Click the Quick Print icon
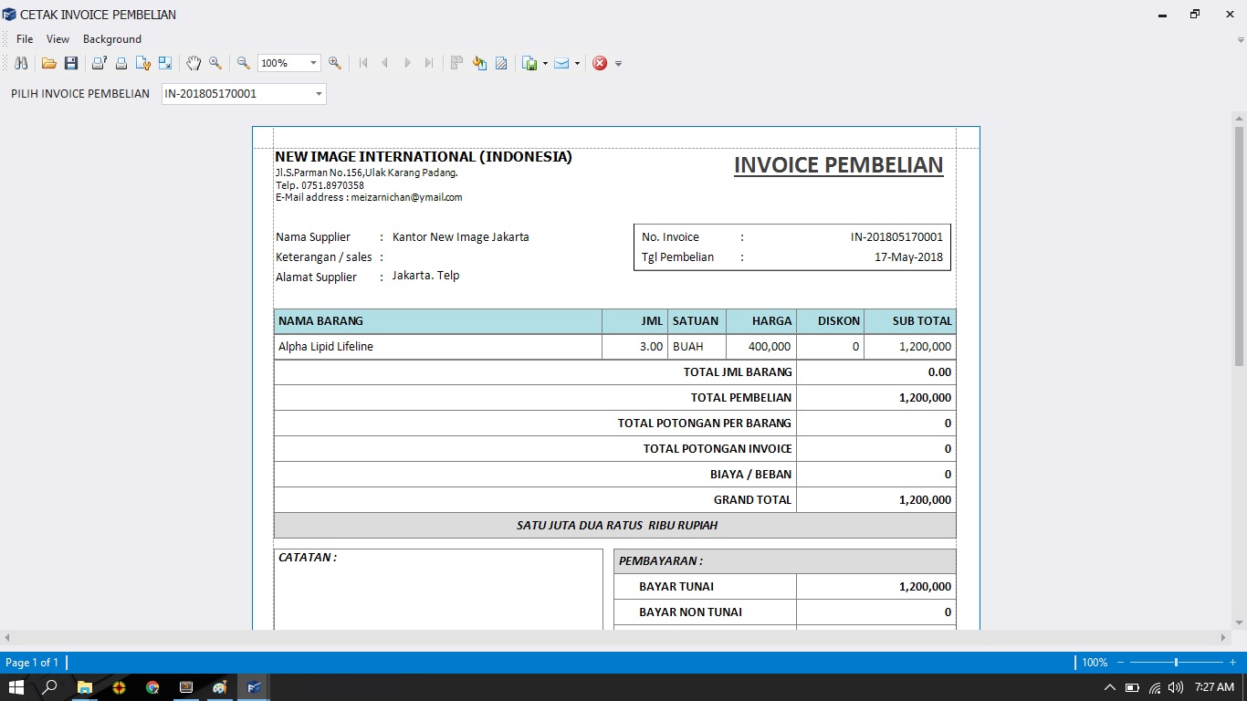The image size is (1247, 701). coord(121,63)
